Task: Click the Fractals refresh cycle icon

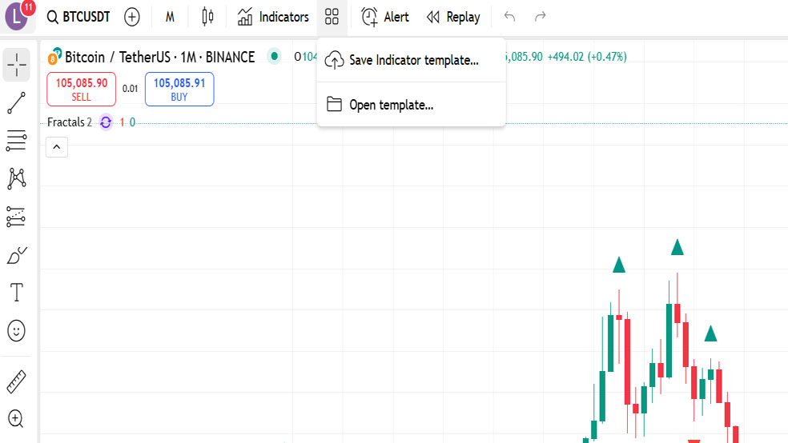Action: [106, 122]
